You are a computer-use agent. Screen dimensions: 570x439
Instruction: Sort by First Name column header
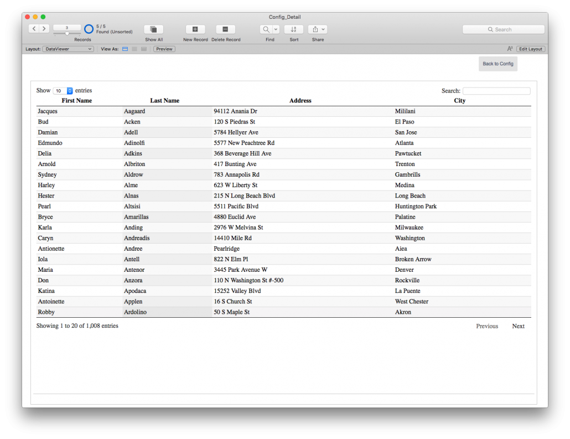[x=77, y=100]
